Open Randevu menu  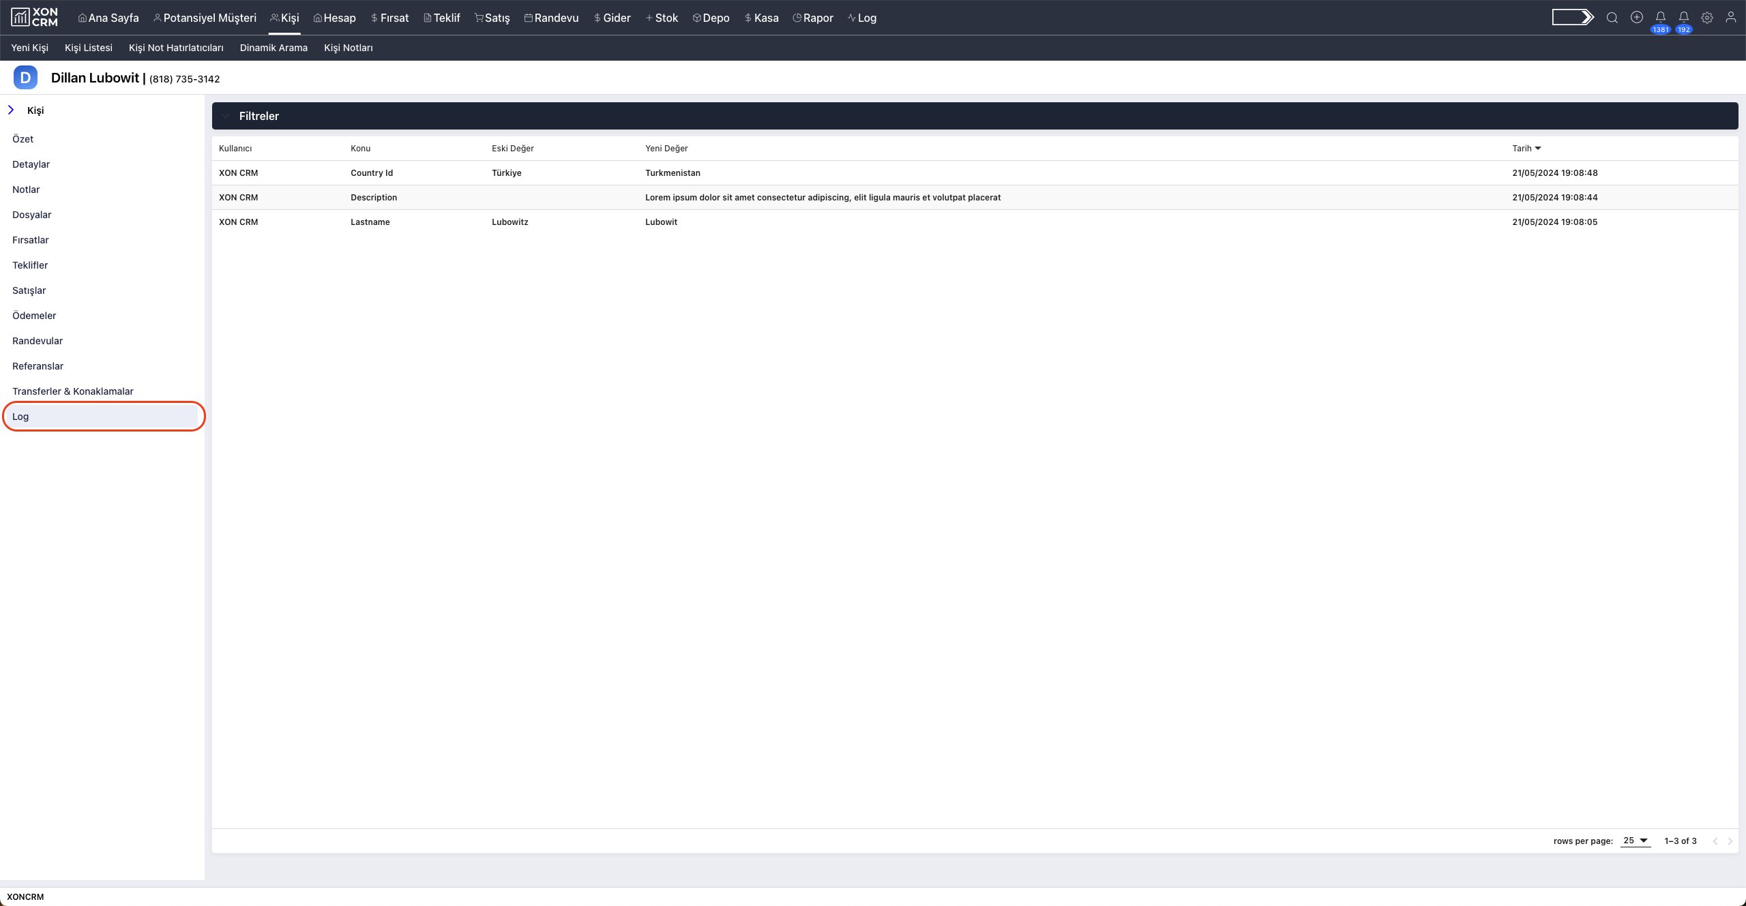click(551, 18)
